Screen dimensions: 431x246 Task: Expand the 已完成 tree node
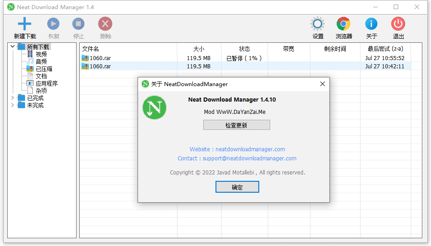click(x=12, y=97)
